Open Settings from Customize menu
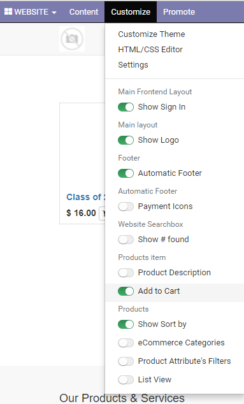244x404 pixels. 133,64
